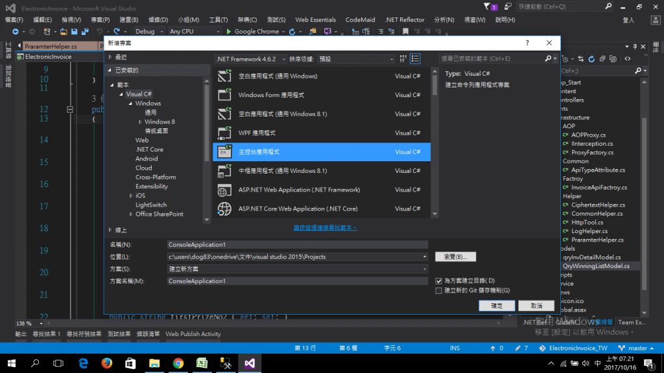Click the Solution Explorer show all files icon
The image size is (664, 373).
(x=613, y=59)
